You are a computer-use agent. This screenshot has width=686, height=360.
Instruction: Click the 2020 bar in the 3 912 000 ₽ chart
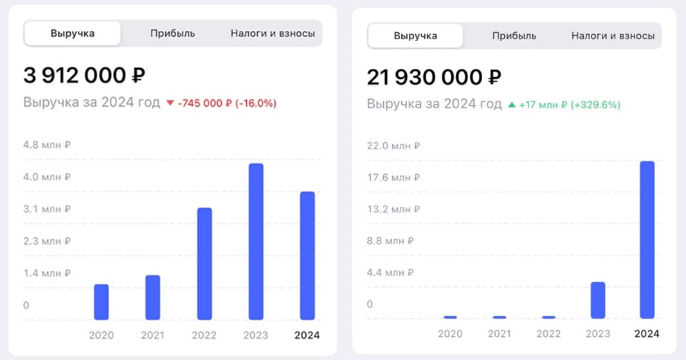(x=102, y=301)
